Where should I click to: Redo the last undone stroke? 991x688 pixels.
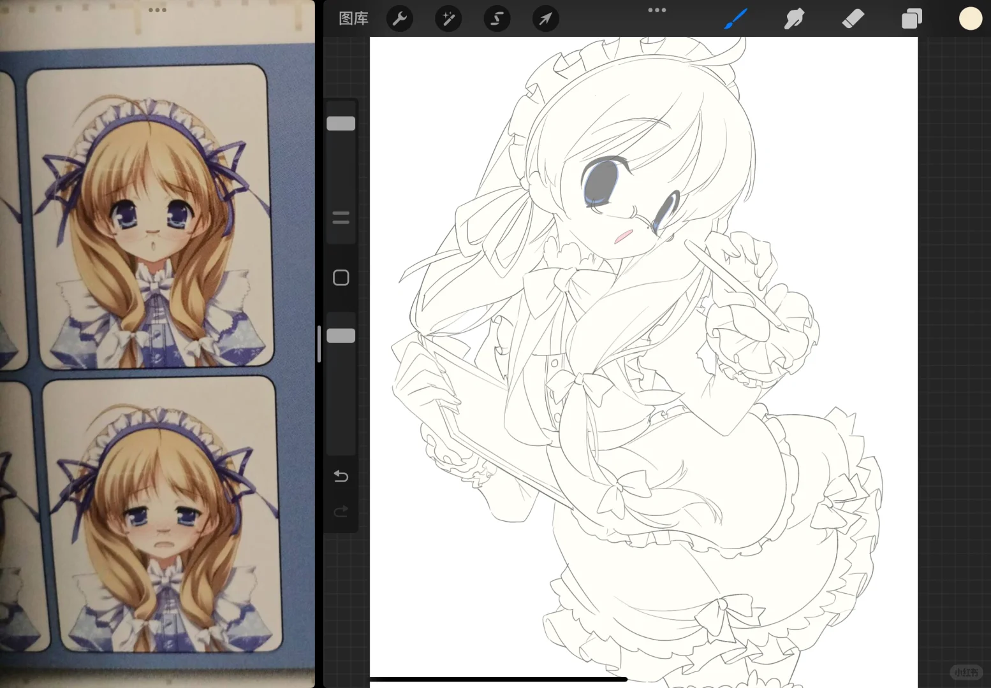click(341, 511)
